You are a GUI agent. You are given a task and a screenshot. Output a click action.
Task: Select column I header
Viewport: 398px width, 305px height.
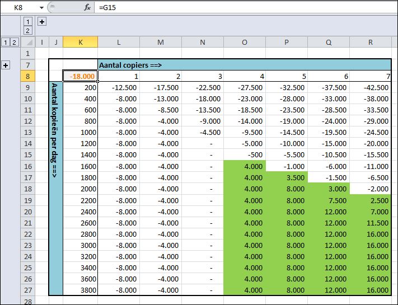coord(42,42)
